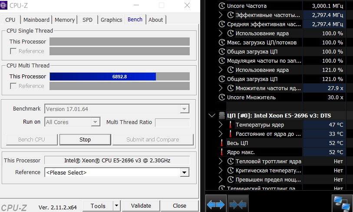This screenshot has width=353, height=212.
Task: Click the 2,797.4 МГц value of Эффективные частоты
Action: (x=327, y=15)
